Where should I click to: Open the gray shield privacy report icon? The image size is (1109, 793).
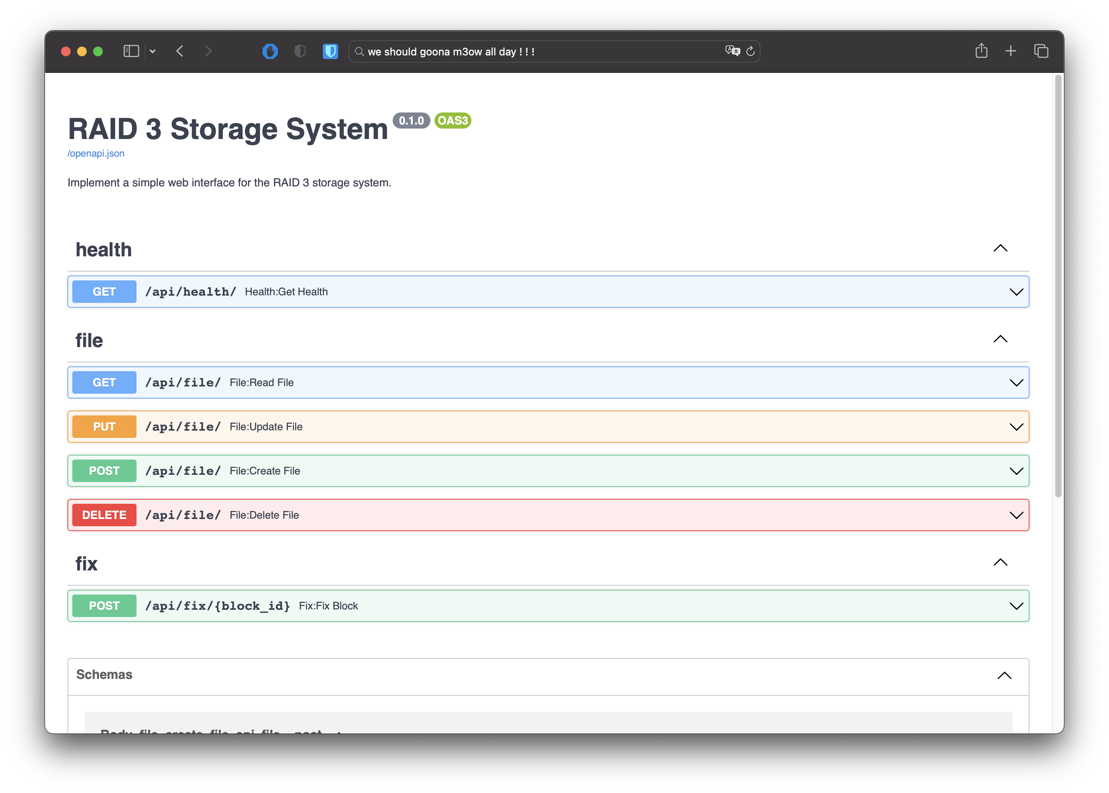pos(300,51)
